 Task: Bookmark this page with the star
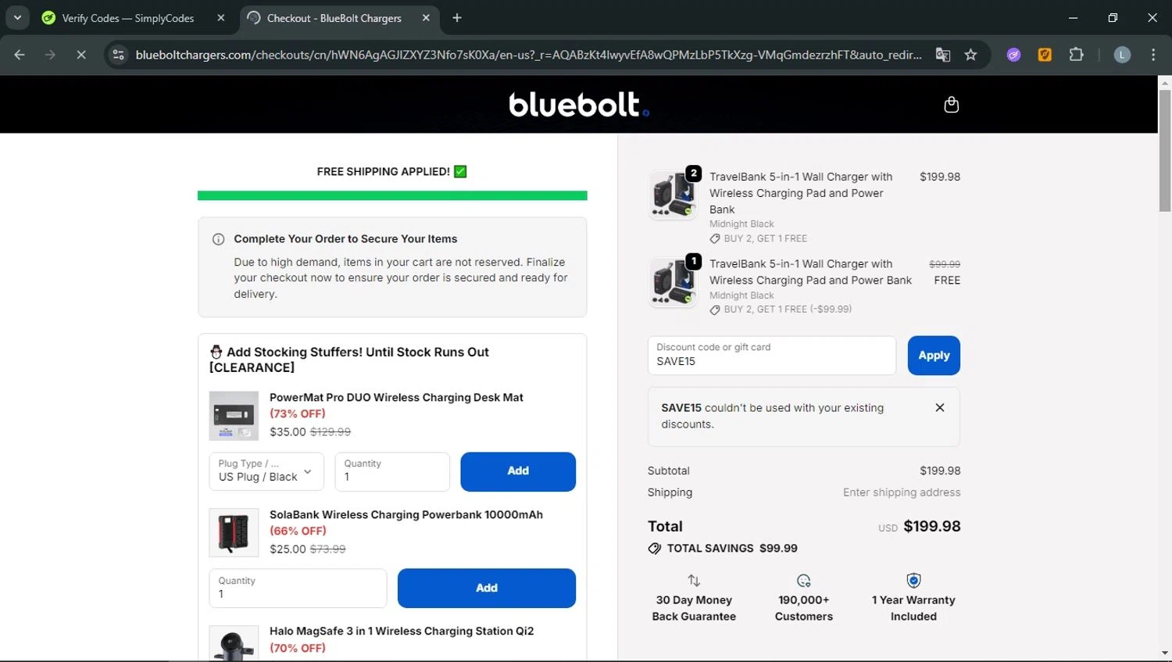click(x=970, y=55)
